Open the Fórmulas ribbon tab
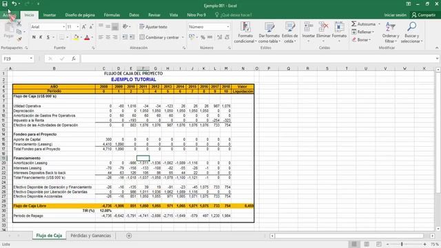441x248 pixels. click(x=112, y=15)
